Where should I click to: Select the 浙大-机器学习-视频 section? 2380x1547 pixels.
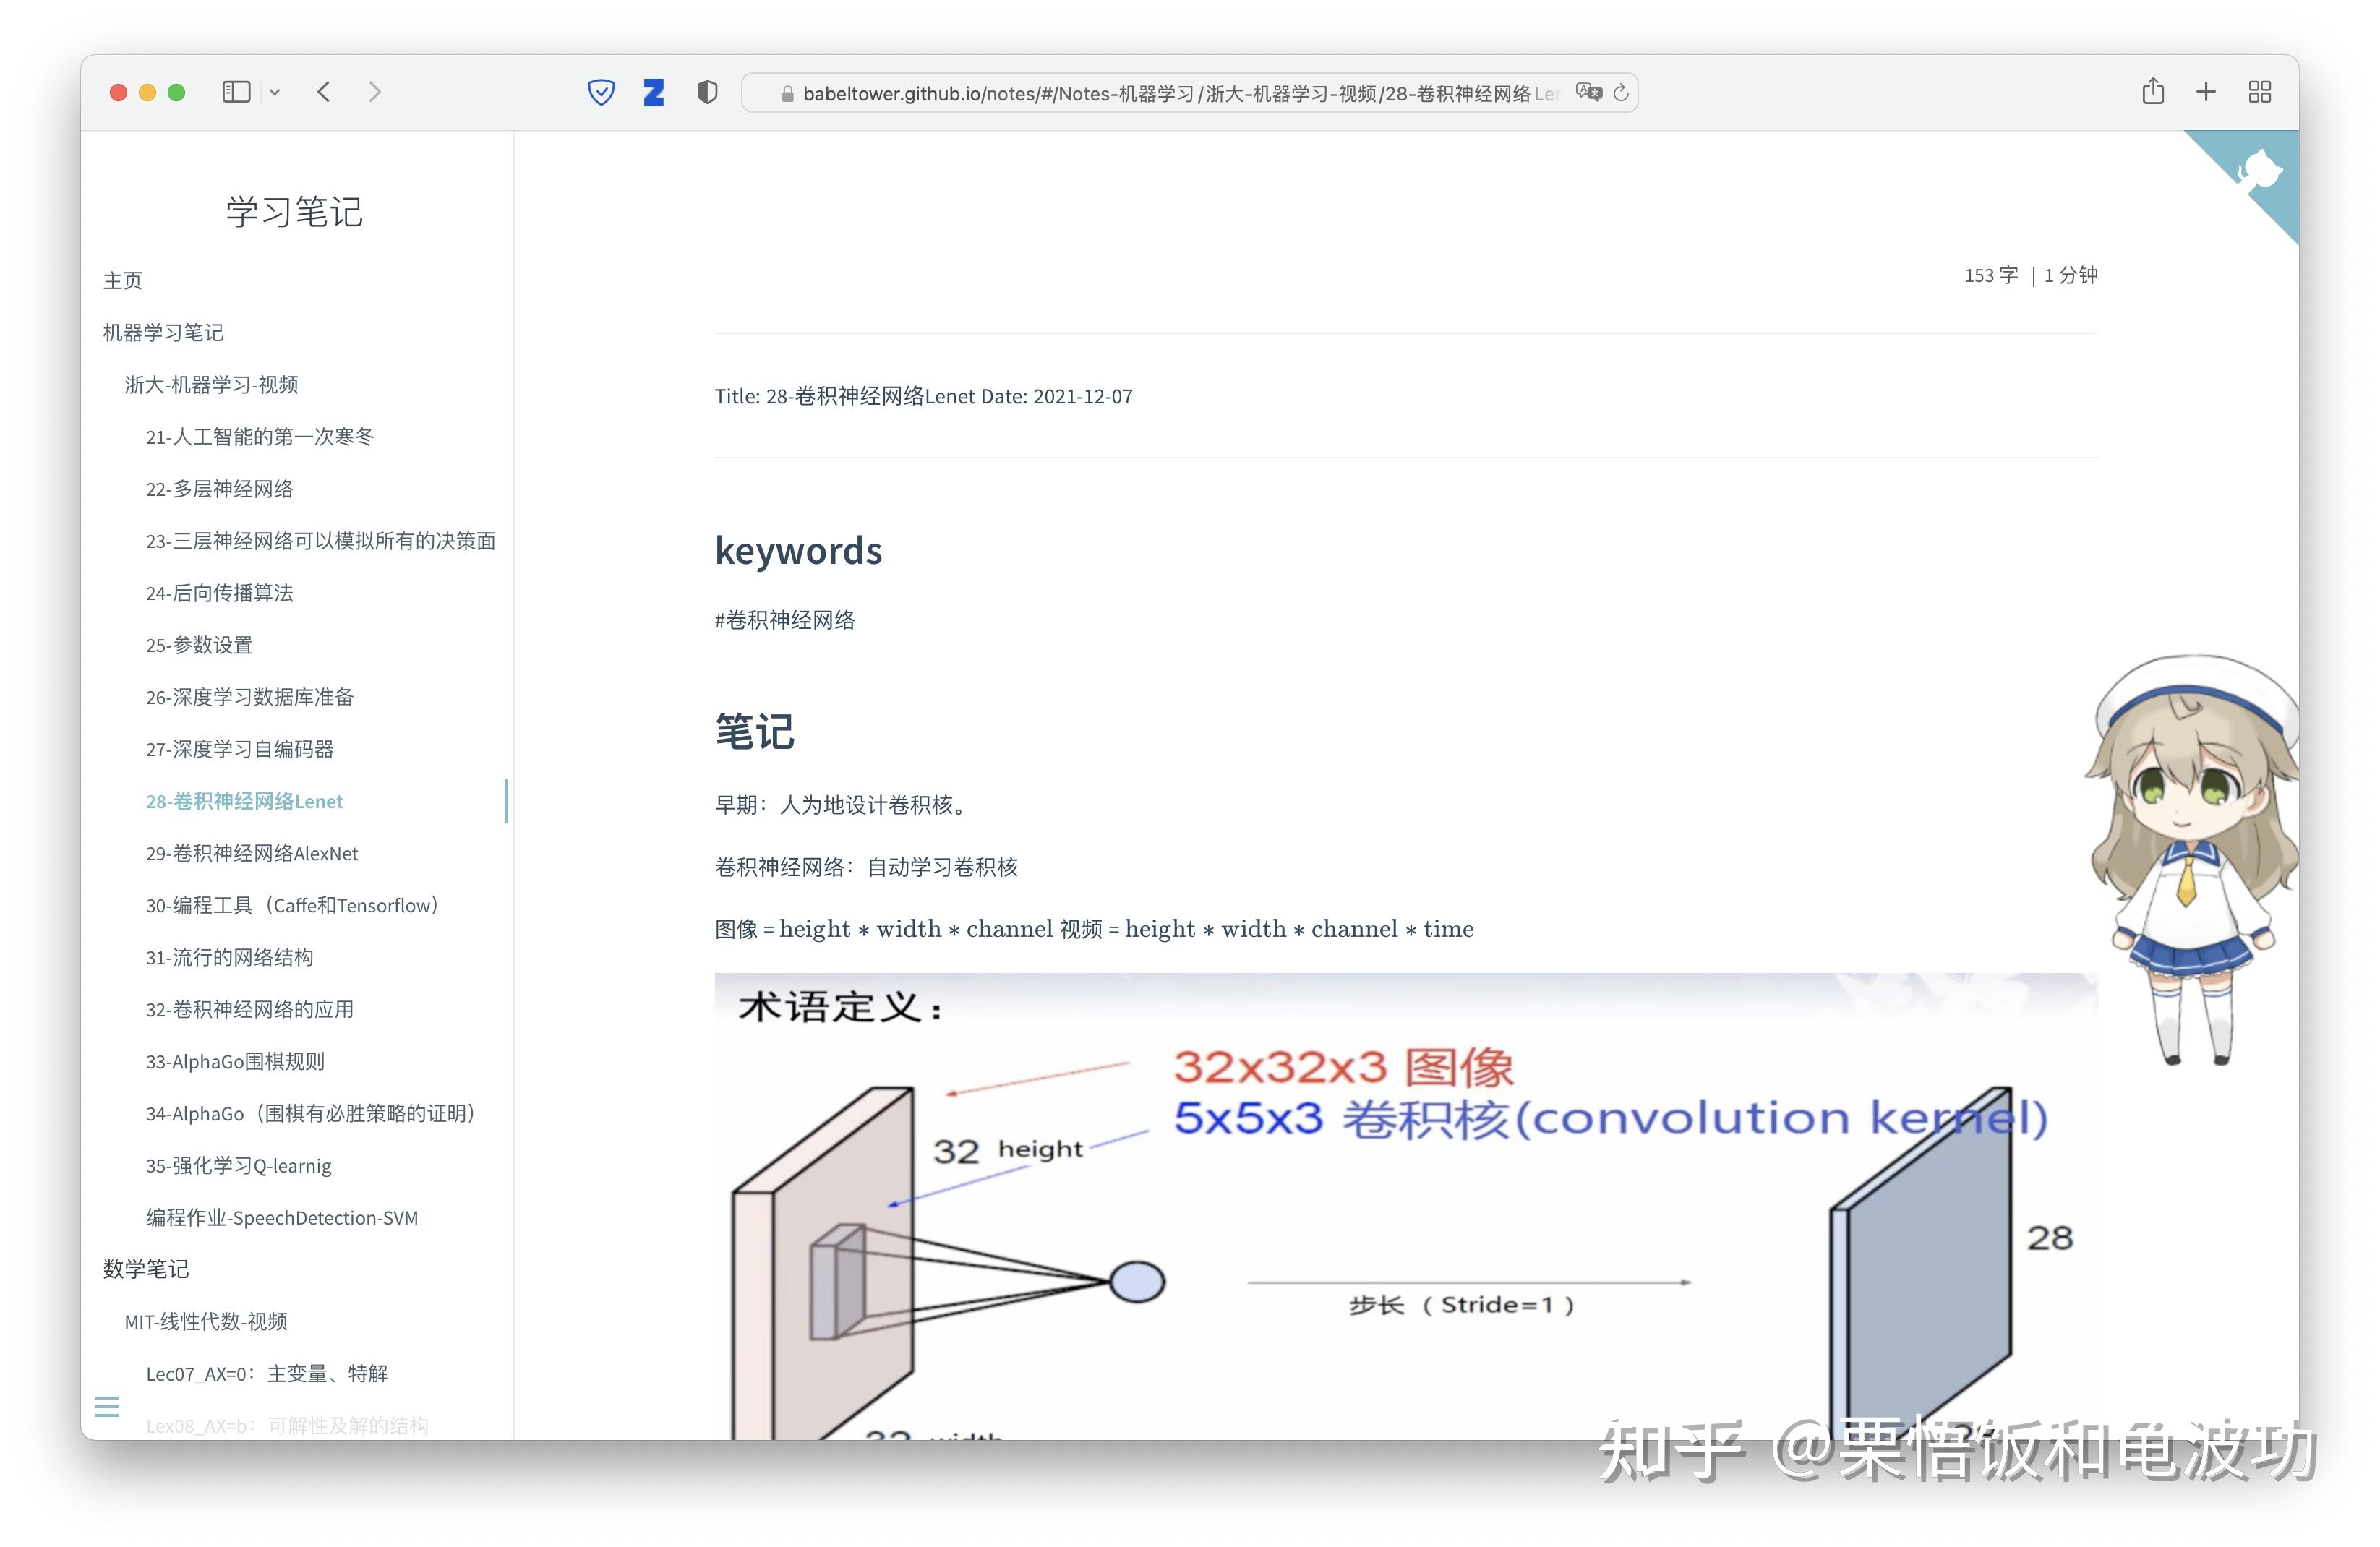tap(212, 384)
